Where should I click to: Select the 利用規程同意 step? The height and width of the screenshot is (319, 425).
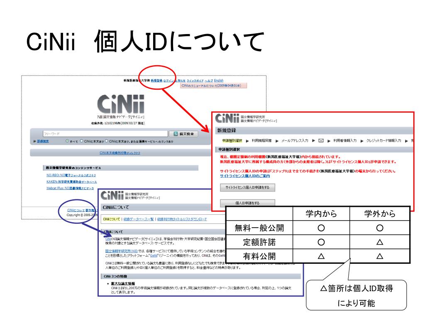(x=261, y=140)
